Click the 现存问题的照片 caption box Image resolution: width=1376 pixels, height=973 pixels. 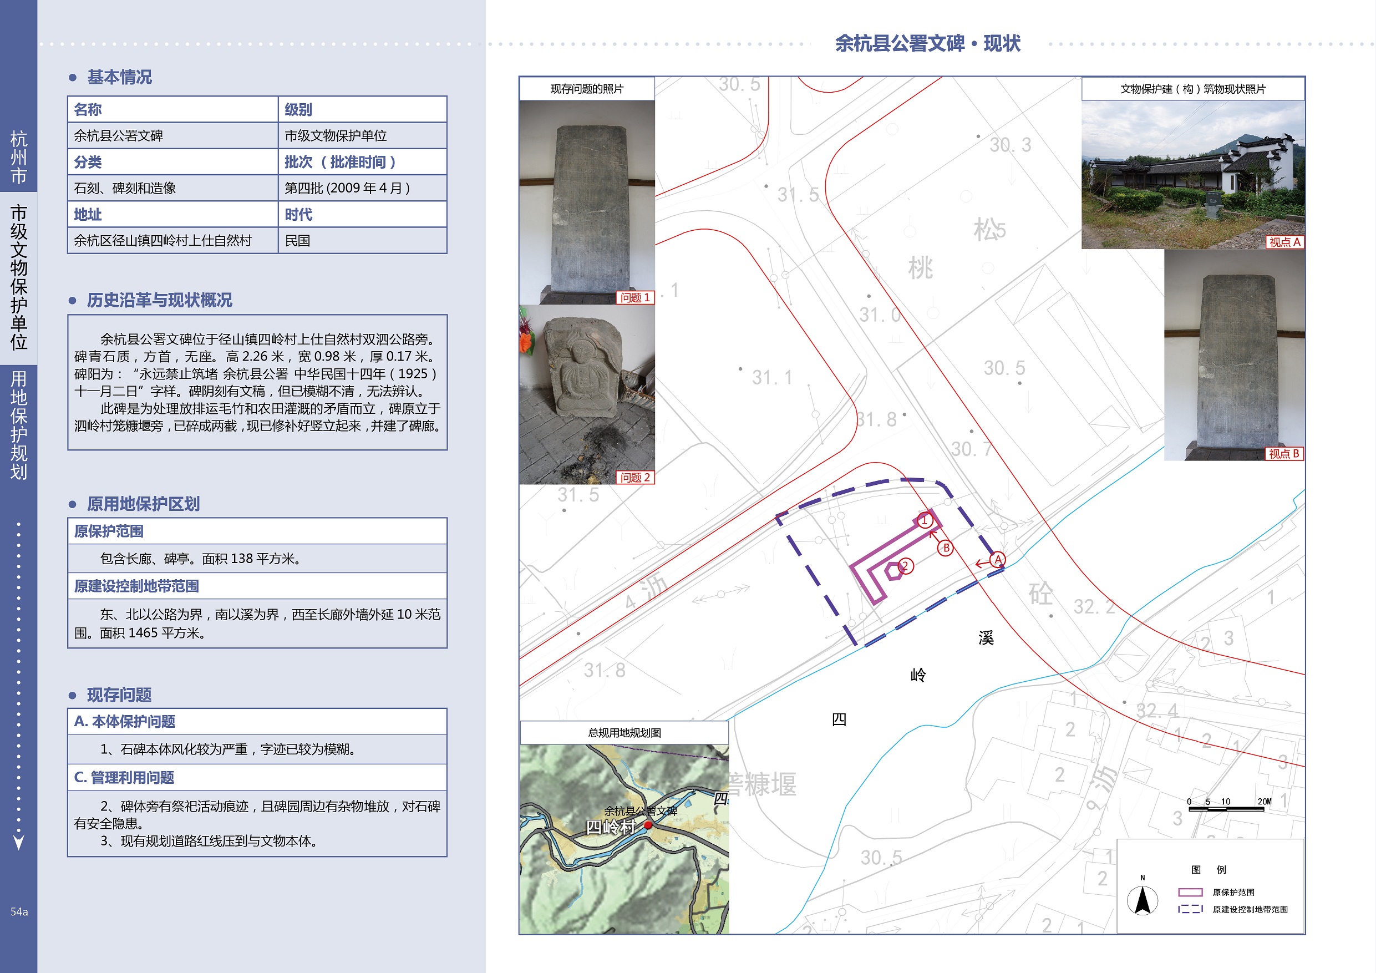[587, 89]
